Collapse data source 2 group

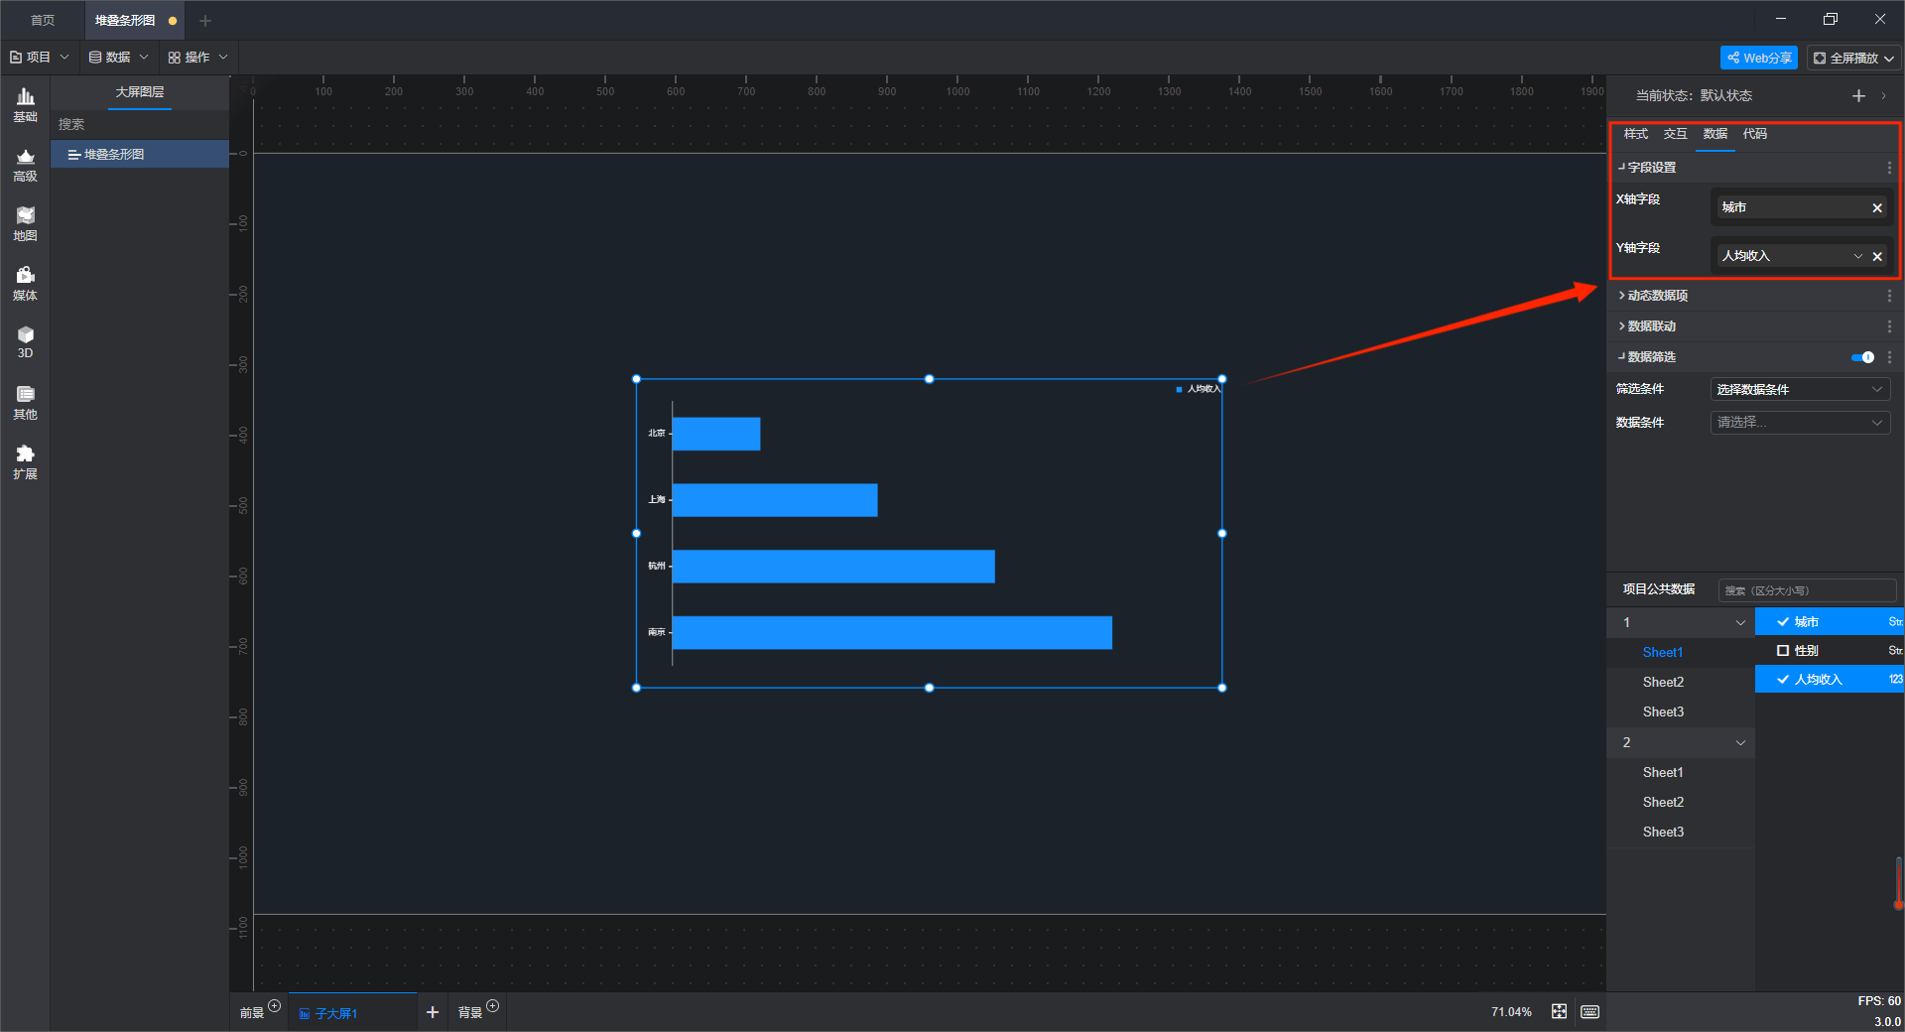tap(1740, 743)
